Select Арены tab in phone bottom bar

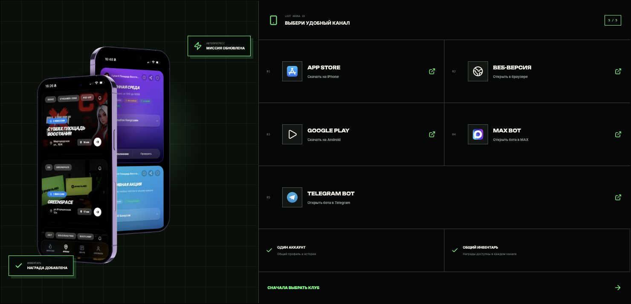66,249
